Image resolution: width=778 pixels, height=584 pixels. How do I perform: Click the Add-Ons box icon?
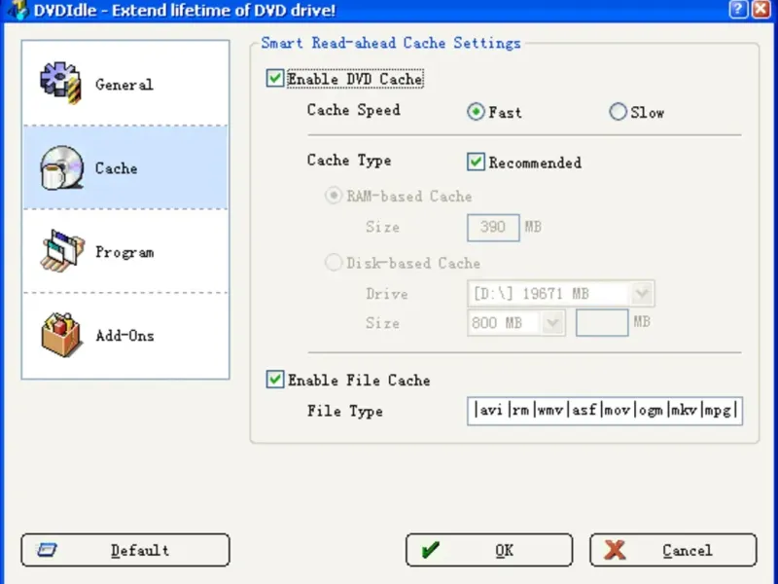pyautogui.click(x=60, y=335)
